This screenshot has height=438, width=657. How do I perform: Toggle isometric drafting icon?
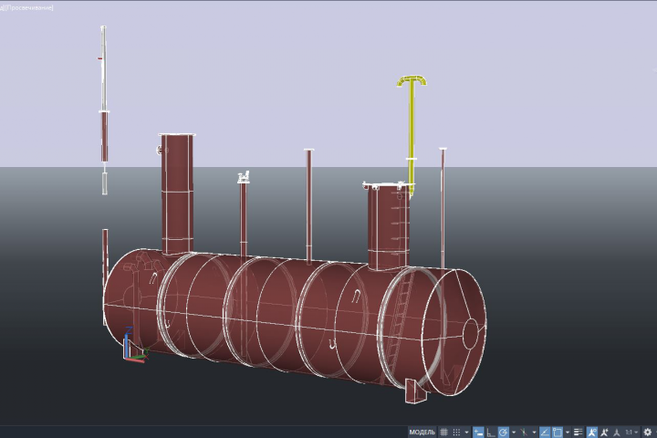click(x=524, y=433)
